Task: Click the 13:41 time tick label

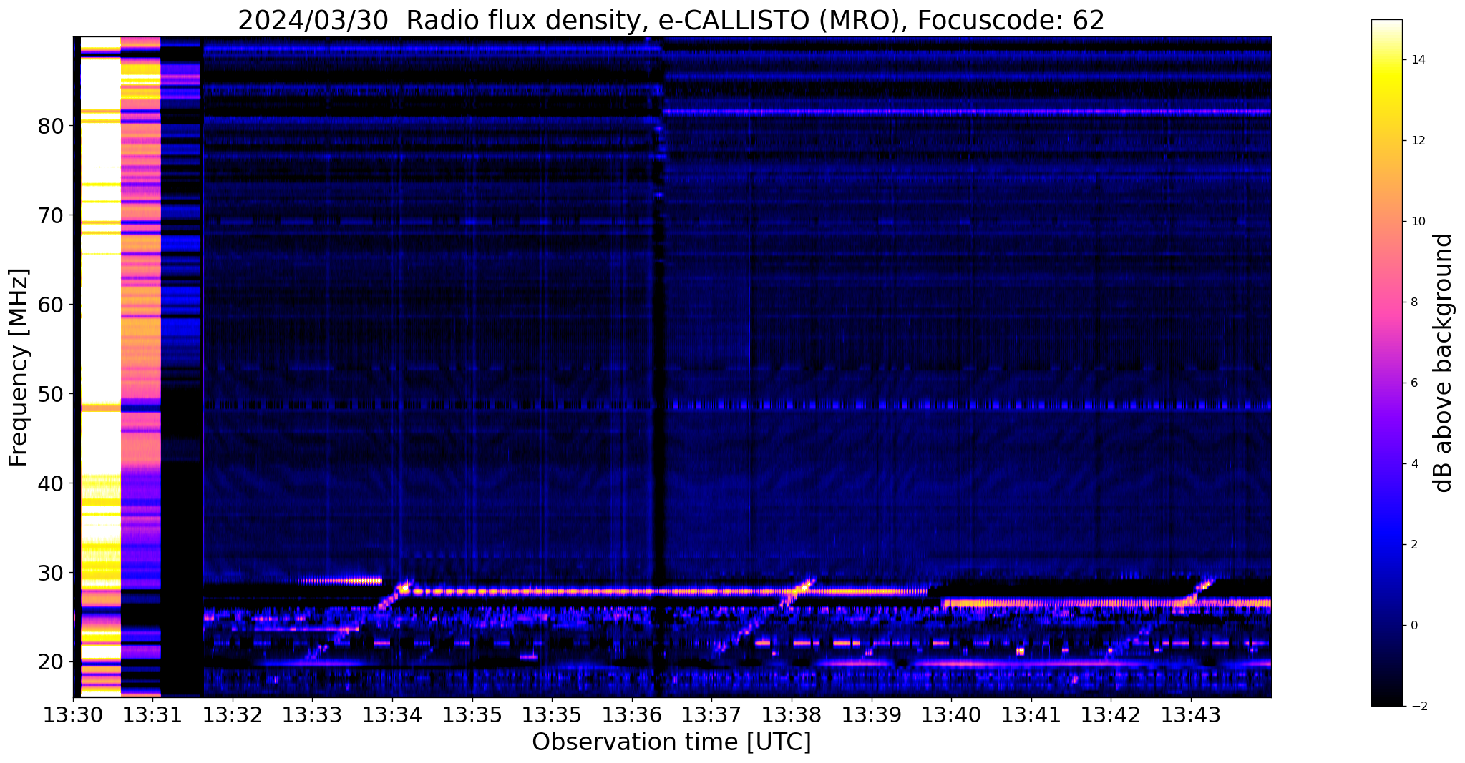Action: tap(1031, 714)
